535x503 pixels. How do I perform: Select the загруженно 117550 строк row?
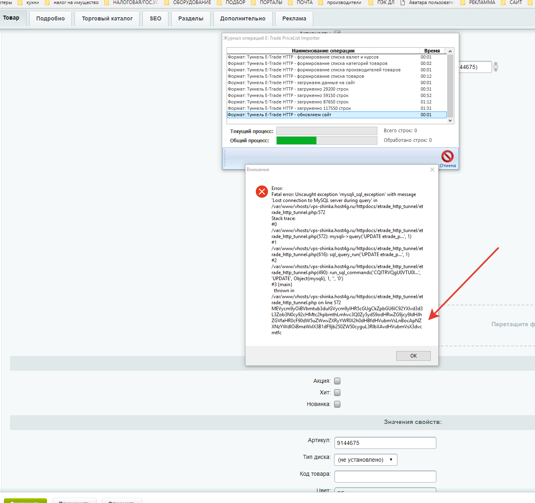tap(336, 108)
